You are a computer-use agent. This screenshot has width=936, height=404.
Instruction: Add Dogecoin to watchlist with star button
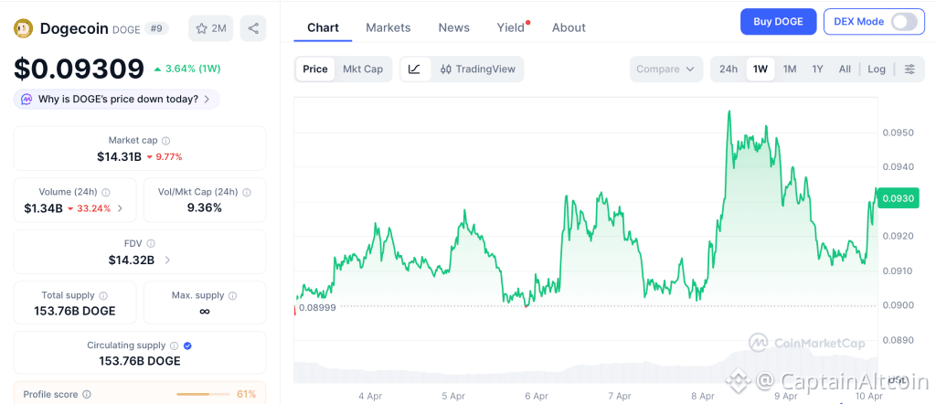pyautogui.click(x=211, y=28)
